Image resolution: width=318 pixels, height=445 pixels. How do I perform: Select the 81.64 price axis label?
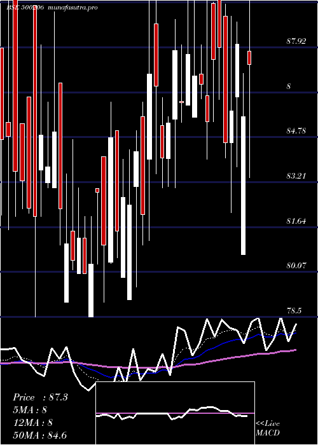(296, 221)
